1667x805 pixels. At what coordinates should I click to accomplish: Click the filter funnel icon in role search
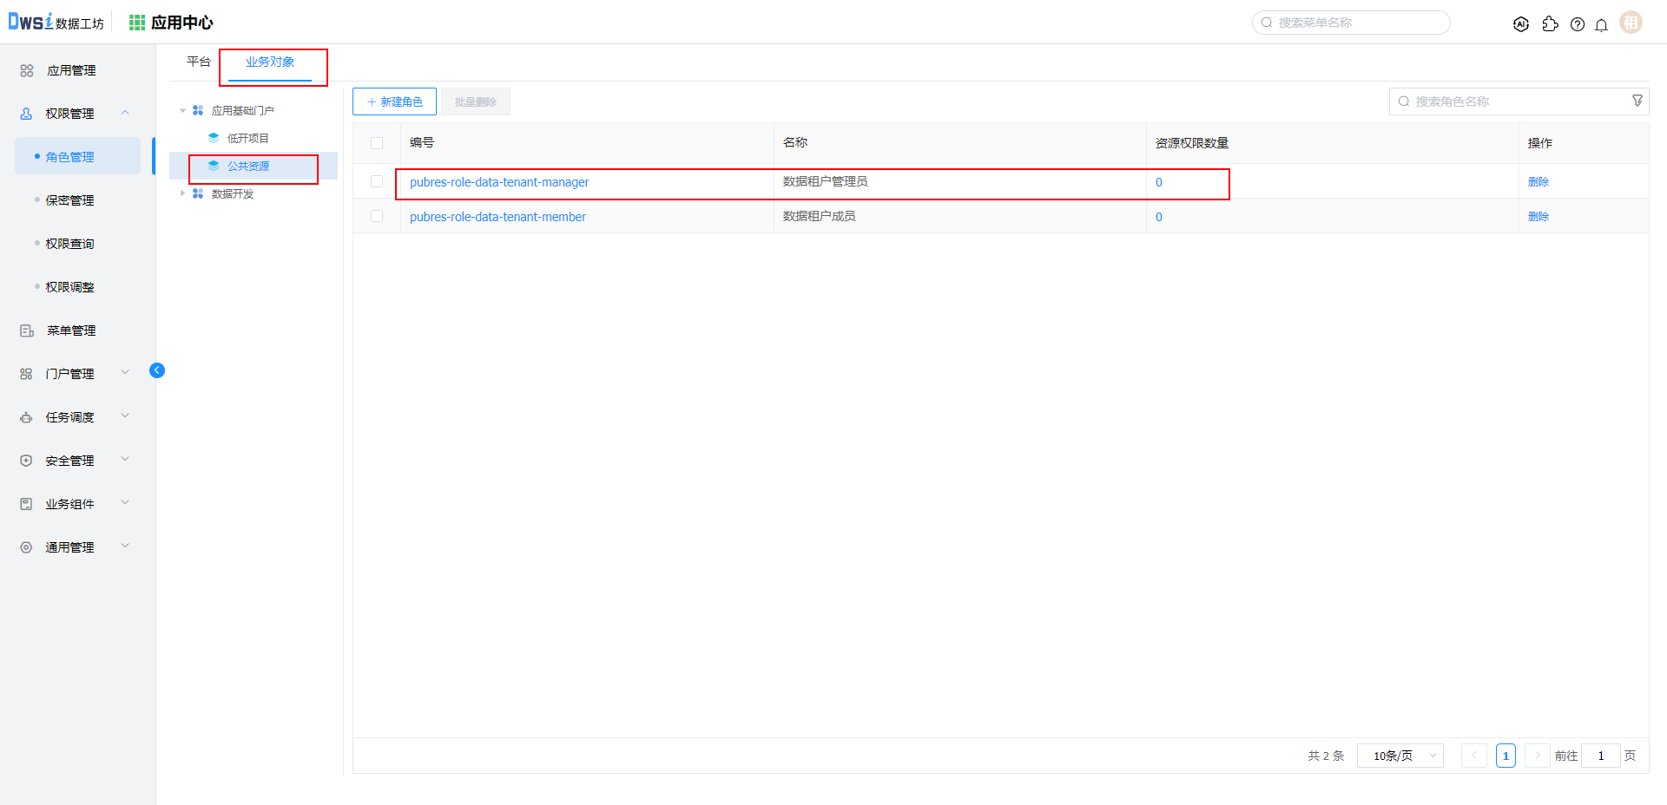click(x=1637, y=101)
